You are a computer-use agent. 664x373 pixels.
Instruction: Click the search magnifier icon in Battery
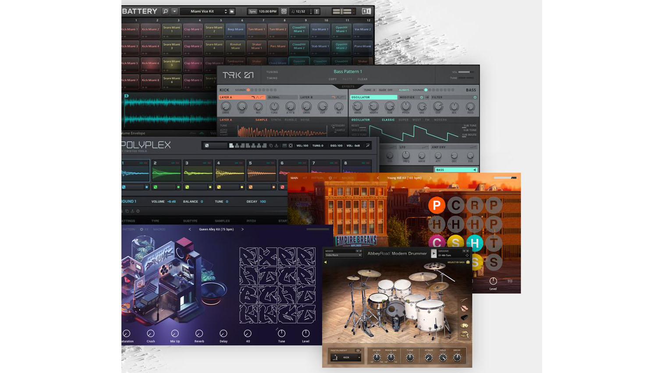coord(166,11)
